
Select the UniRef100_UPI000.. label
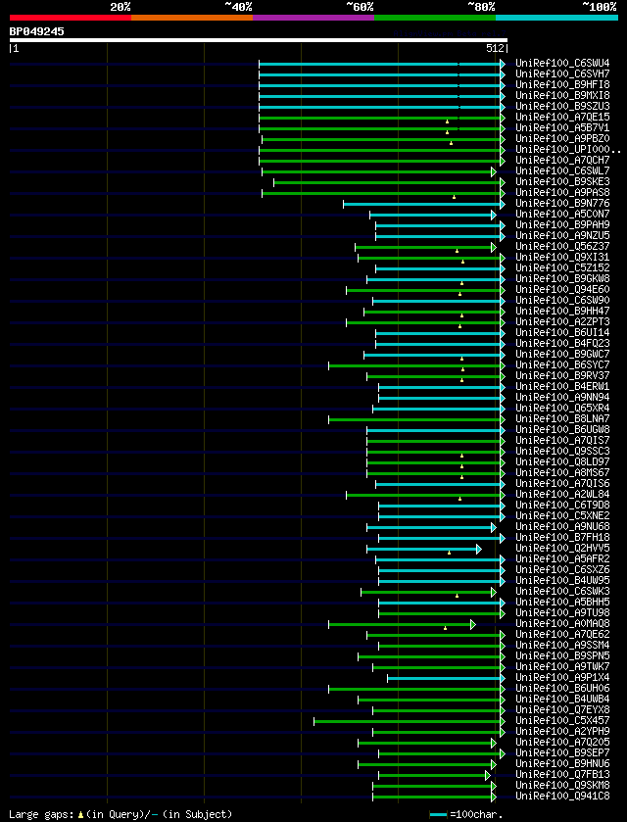coord(568,150)
